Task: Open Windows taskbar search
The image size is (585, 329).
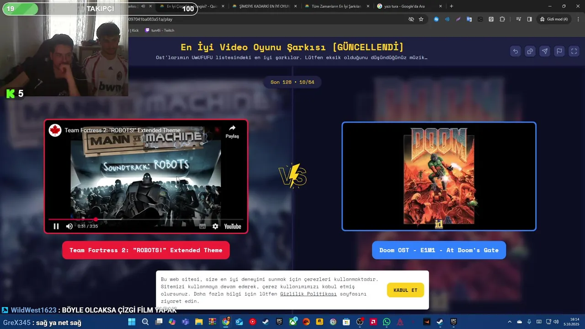Action: pyautogui.click(x=145, y=322)
